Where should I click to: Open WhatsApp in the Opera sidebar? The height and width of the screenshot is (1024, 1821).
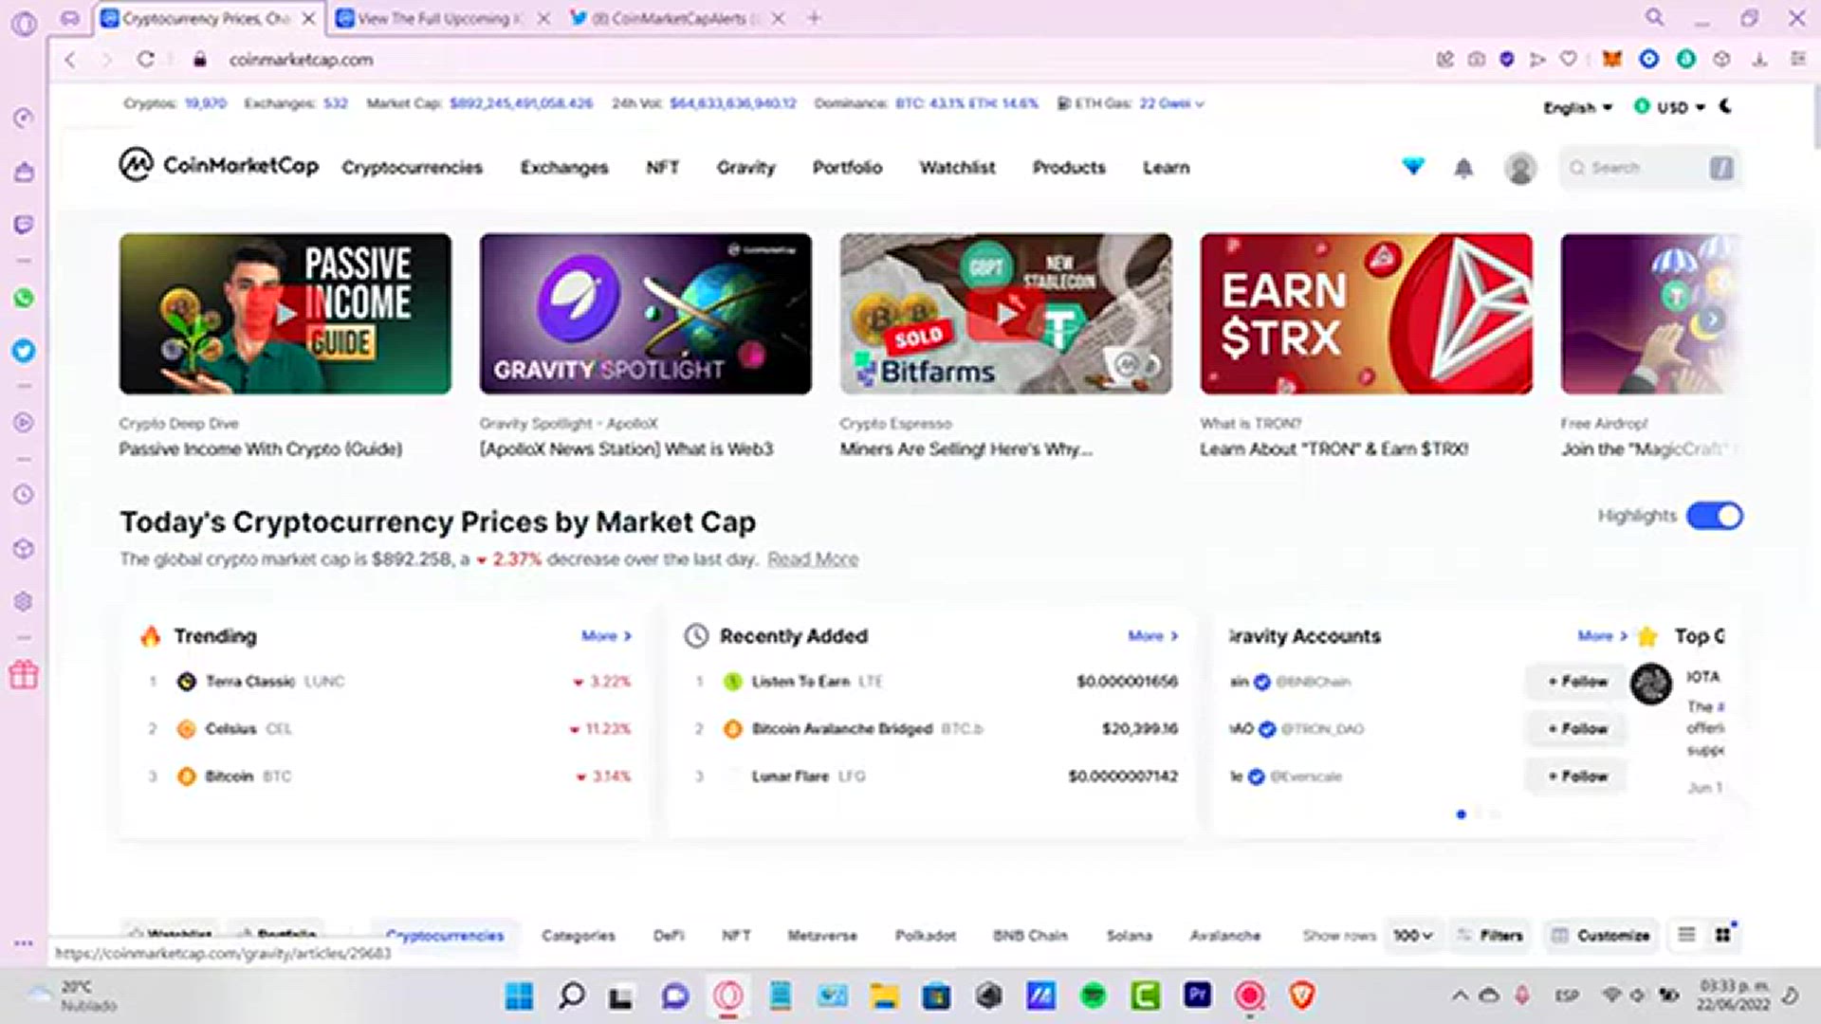click(x=24, y=298)
